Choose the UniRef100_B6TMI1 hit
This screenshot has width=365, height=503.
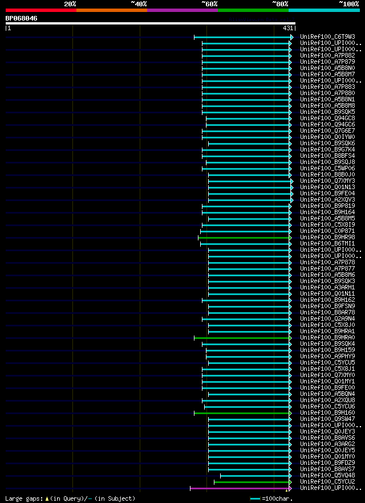click(x=327, y=244)
